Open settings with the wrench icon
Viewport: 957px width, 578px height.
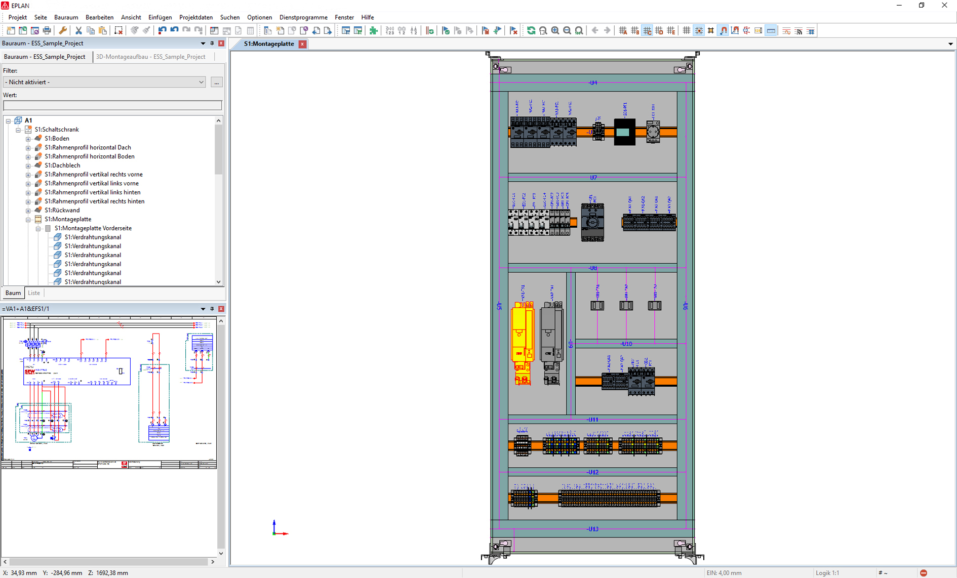(x=63, y=31)
